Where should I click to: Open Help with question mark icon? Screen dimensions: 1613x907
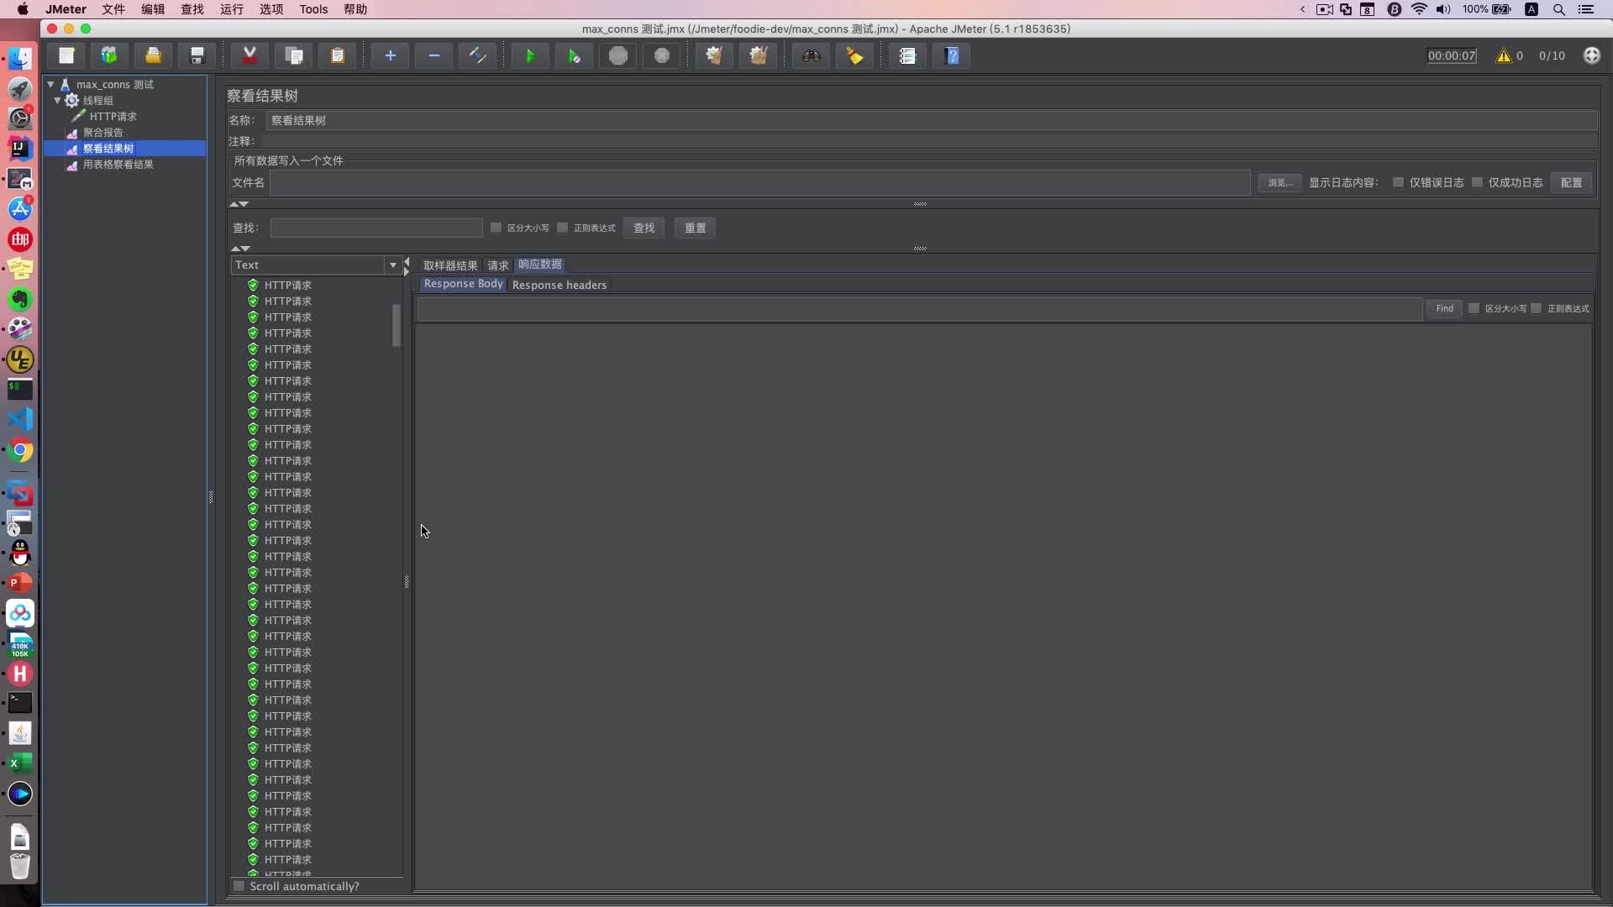point(952,55)
